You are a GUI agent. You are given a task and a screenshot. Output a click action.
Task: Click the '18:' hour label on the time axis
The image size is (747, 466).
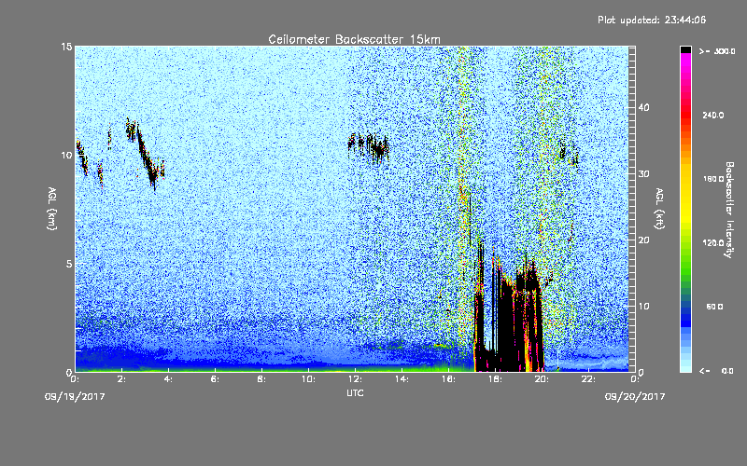point(496,379)
